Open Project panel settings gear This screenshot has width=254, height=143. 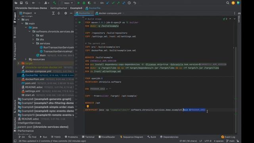65,13
